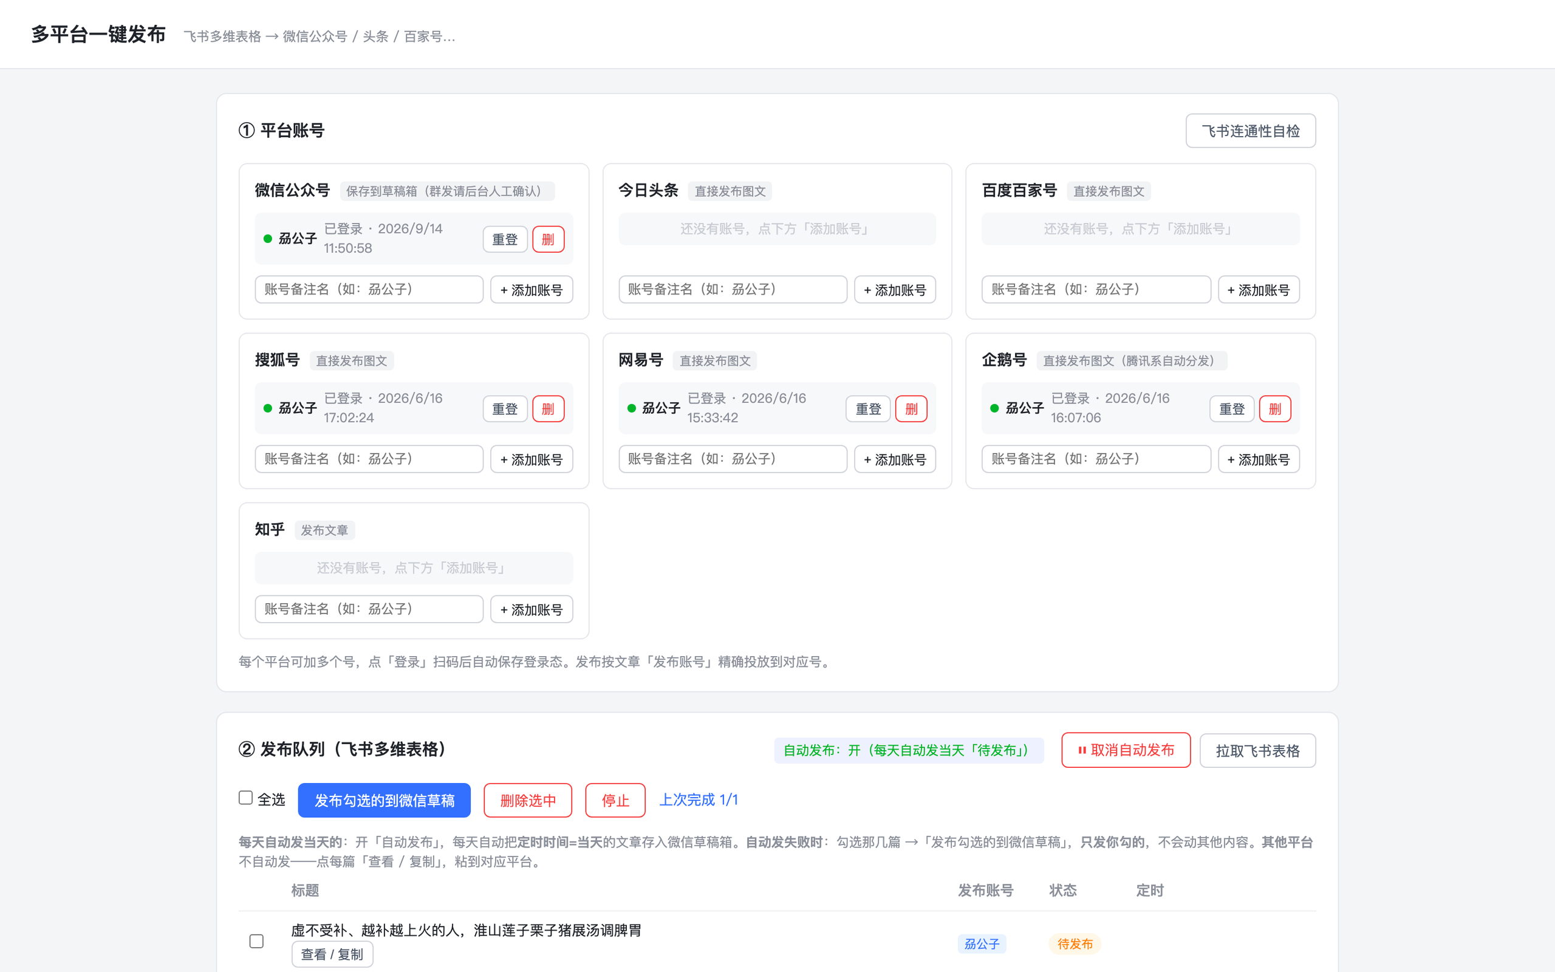Add an account under 微信公众号
The height and width of the screenshot is (972, 1555).
coord(531,289)
